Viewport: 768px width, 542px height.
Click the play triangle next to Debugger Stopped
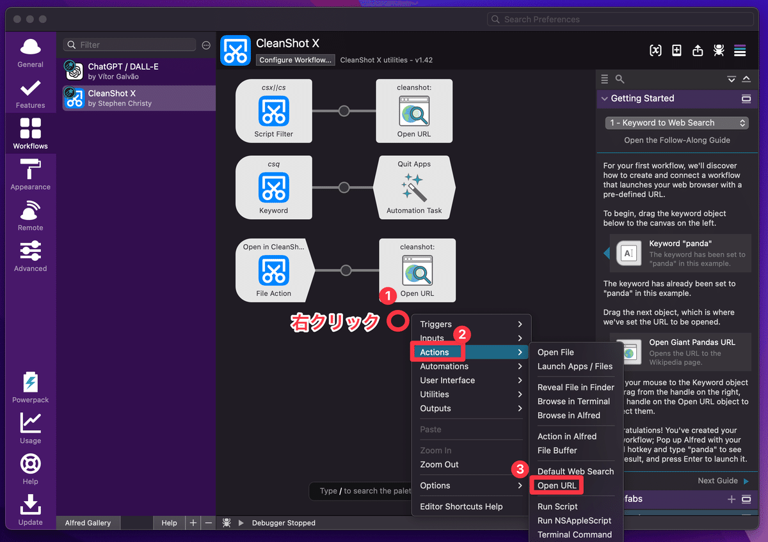point(241,523)
